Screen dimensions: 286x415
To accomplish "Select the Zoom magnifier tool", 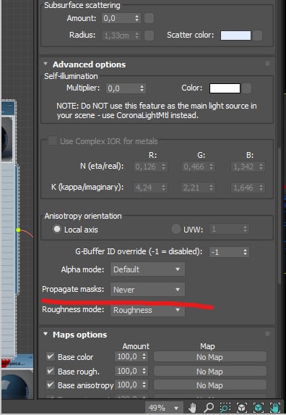I will (x=209, y=407).
